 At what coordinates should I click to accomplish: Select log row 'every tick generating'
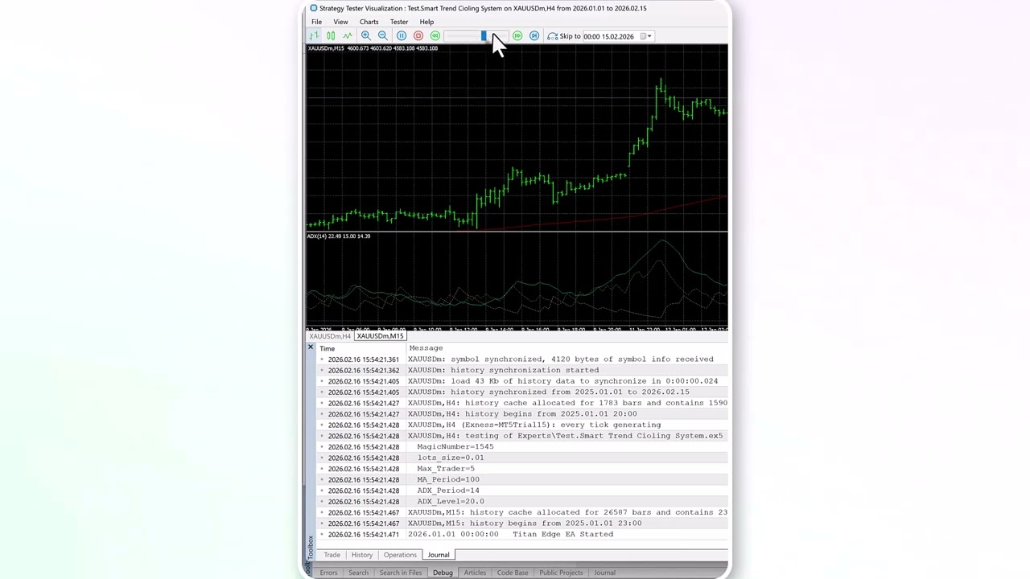[523, 425]
